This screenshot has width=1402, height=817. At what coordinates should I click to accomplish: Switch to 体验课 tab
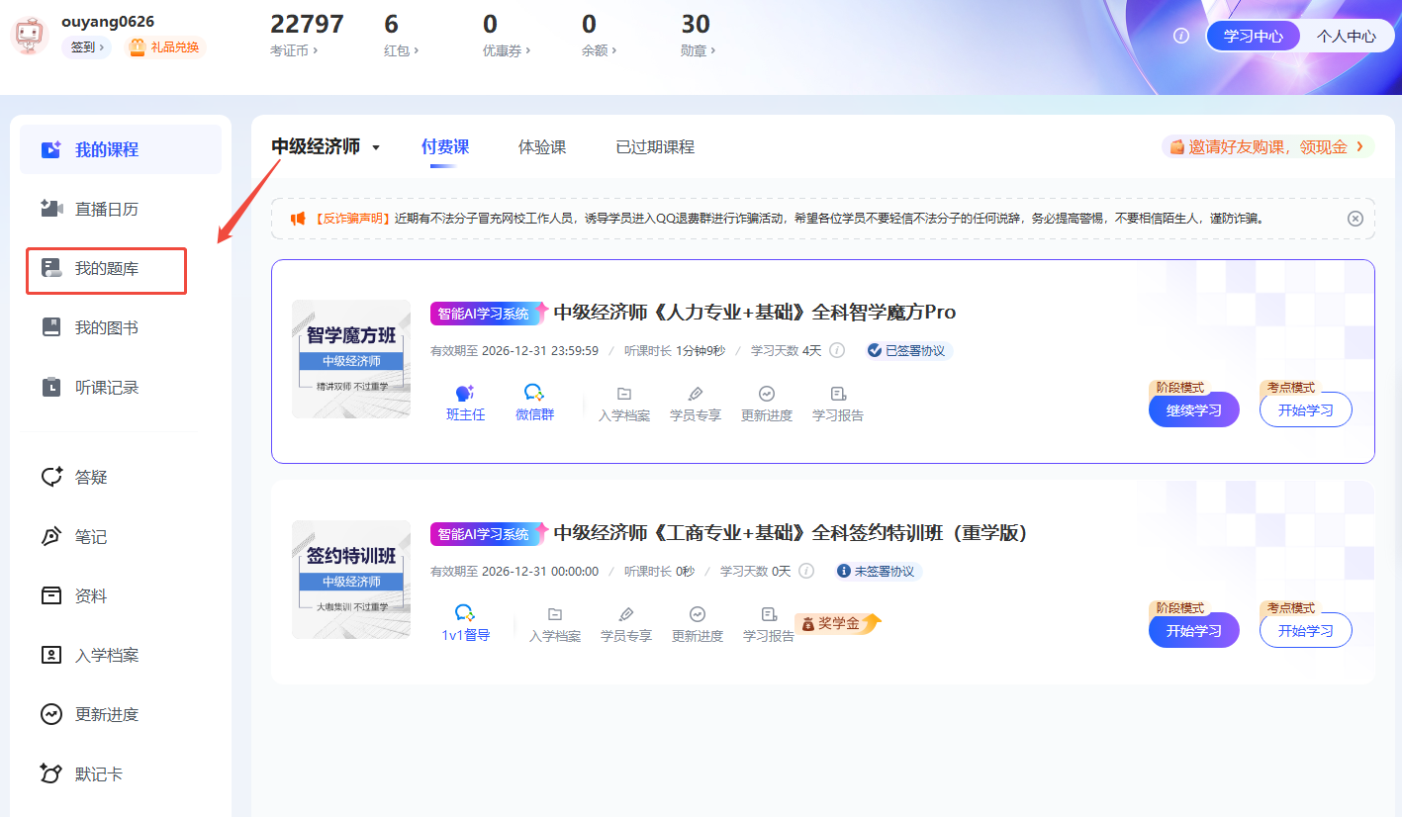coord(542,147)
